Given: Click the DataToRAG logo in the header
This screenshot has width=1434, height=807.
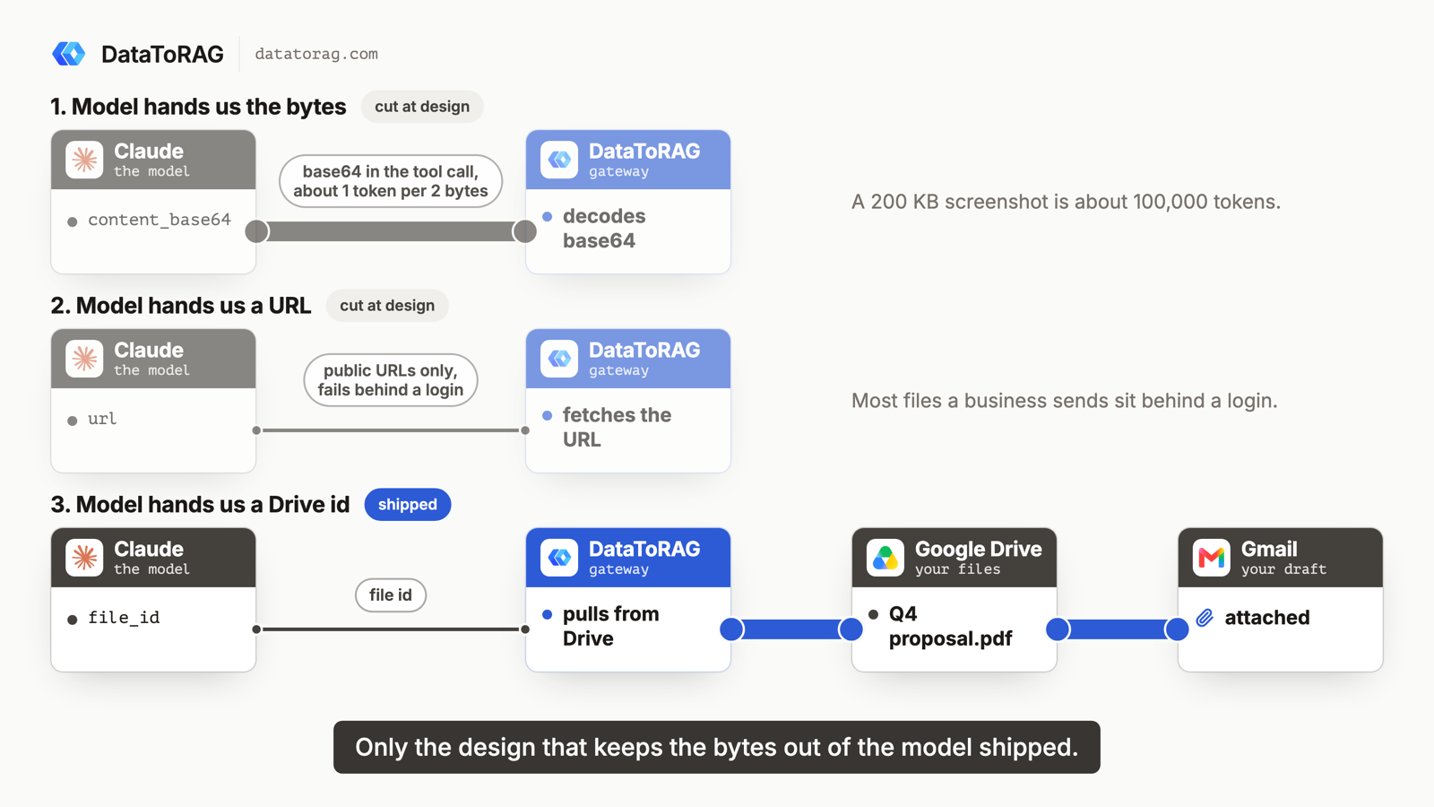Looking at the screenshot, I should tap(69, 54).
